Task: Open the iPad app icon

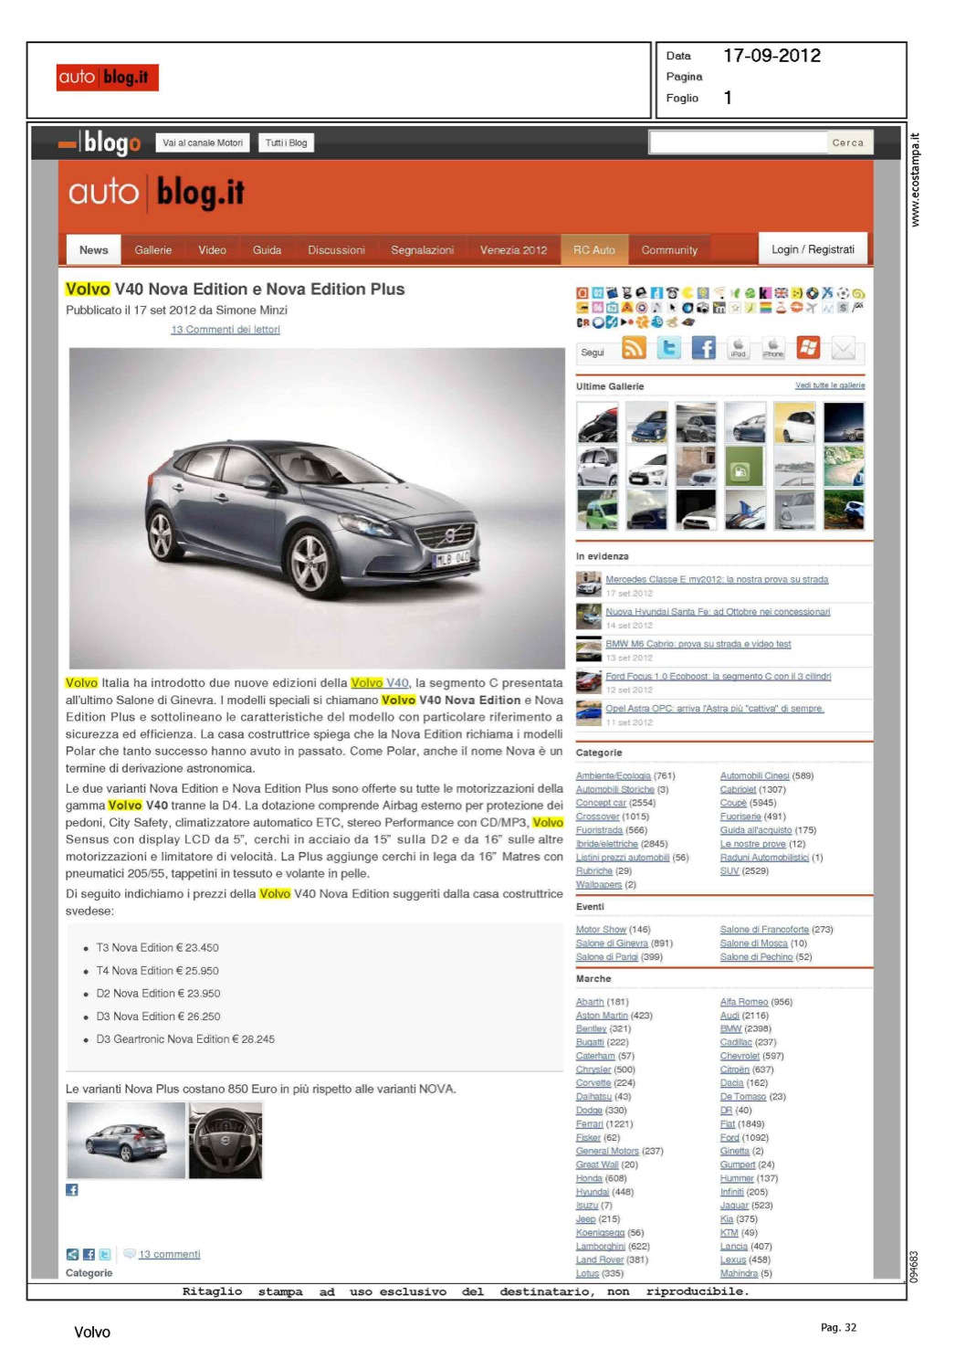Action: [739, 348]
